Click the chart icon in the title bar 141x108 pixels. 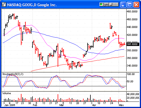[4, 5]
